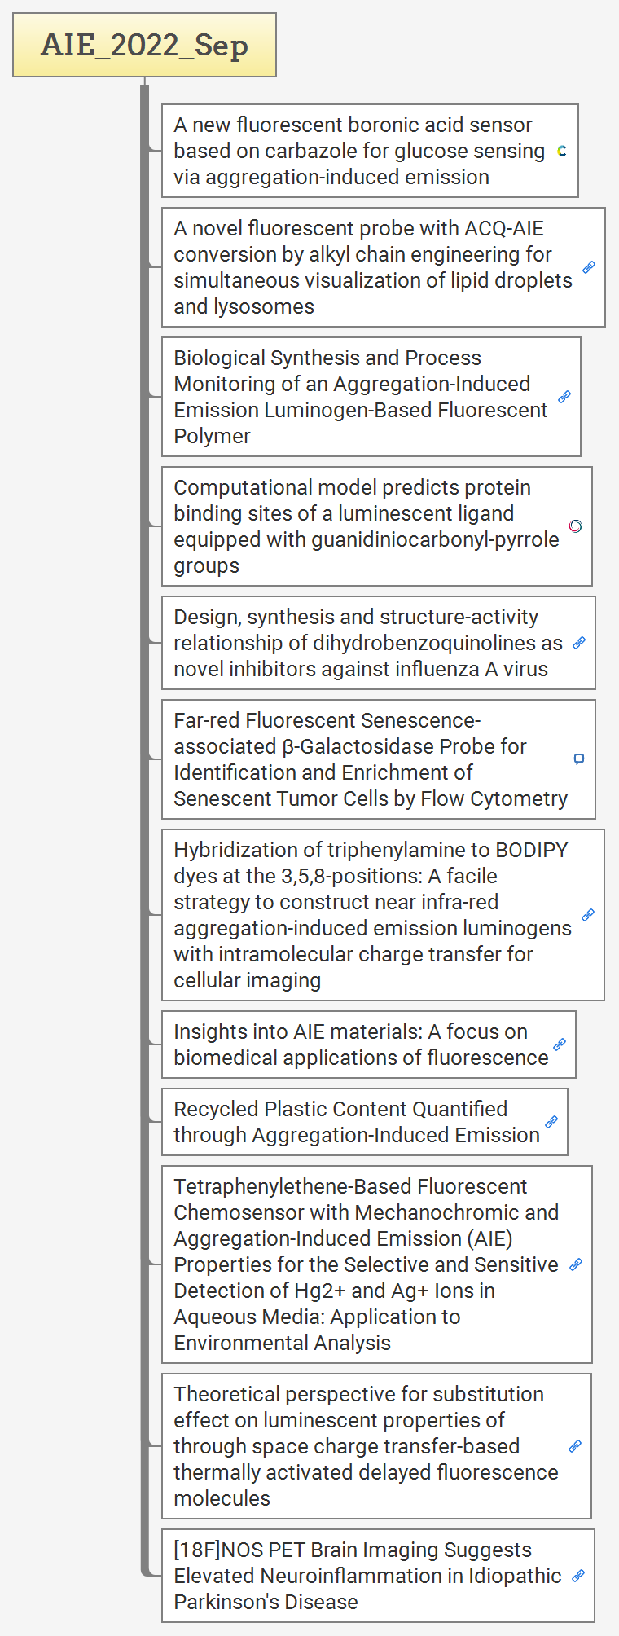Open link icon on Theoretical perspective substitution node
Image resolution: width=619 pixels, height=1636 pixels.
(x=574, y=1446)
